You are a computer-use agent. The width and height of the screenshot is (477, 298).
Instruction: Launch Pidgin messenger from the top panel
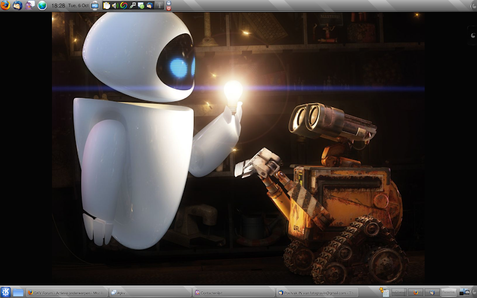coord(30,5)
